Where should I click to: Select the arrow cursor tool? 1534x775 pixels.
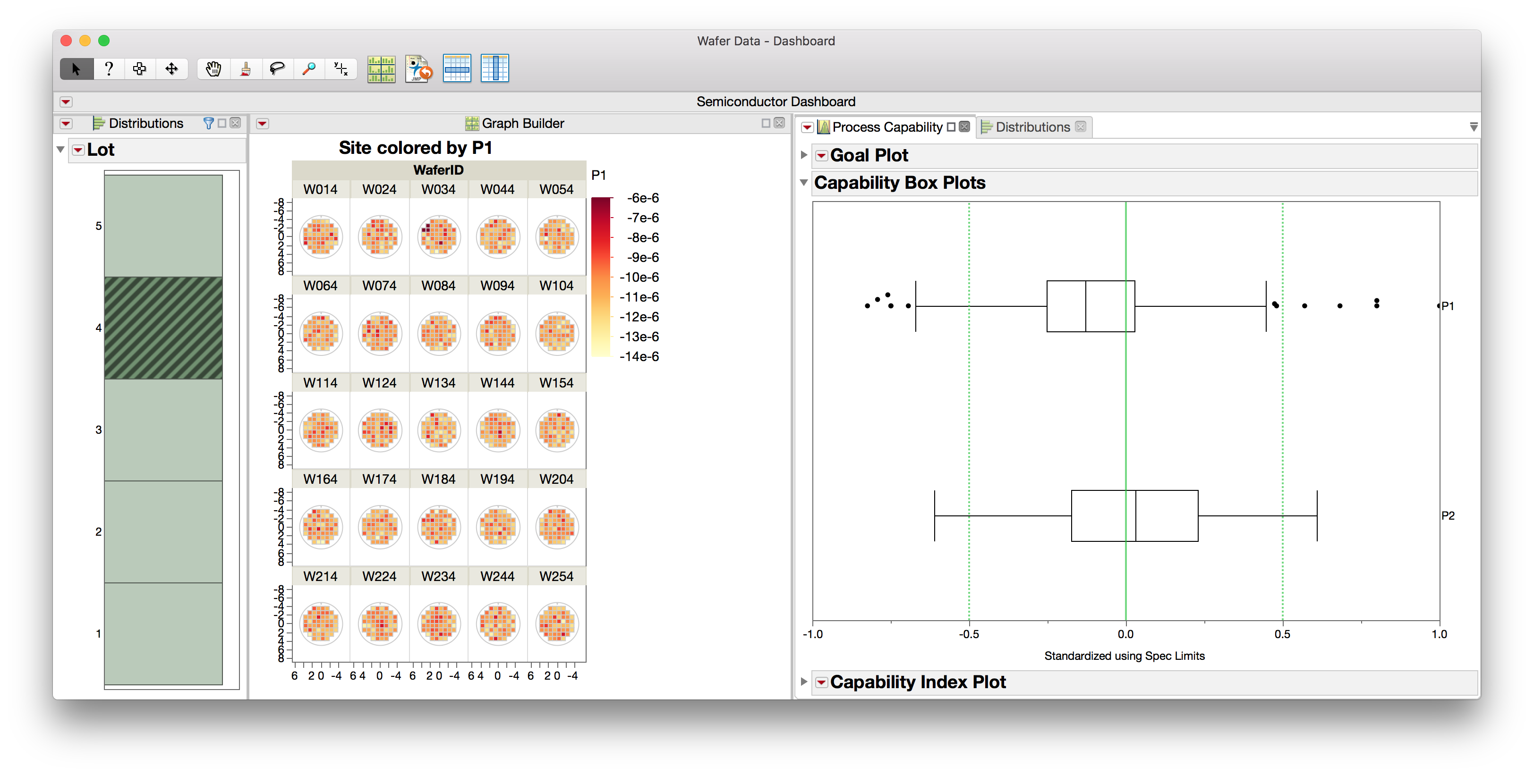76,69
